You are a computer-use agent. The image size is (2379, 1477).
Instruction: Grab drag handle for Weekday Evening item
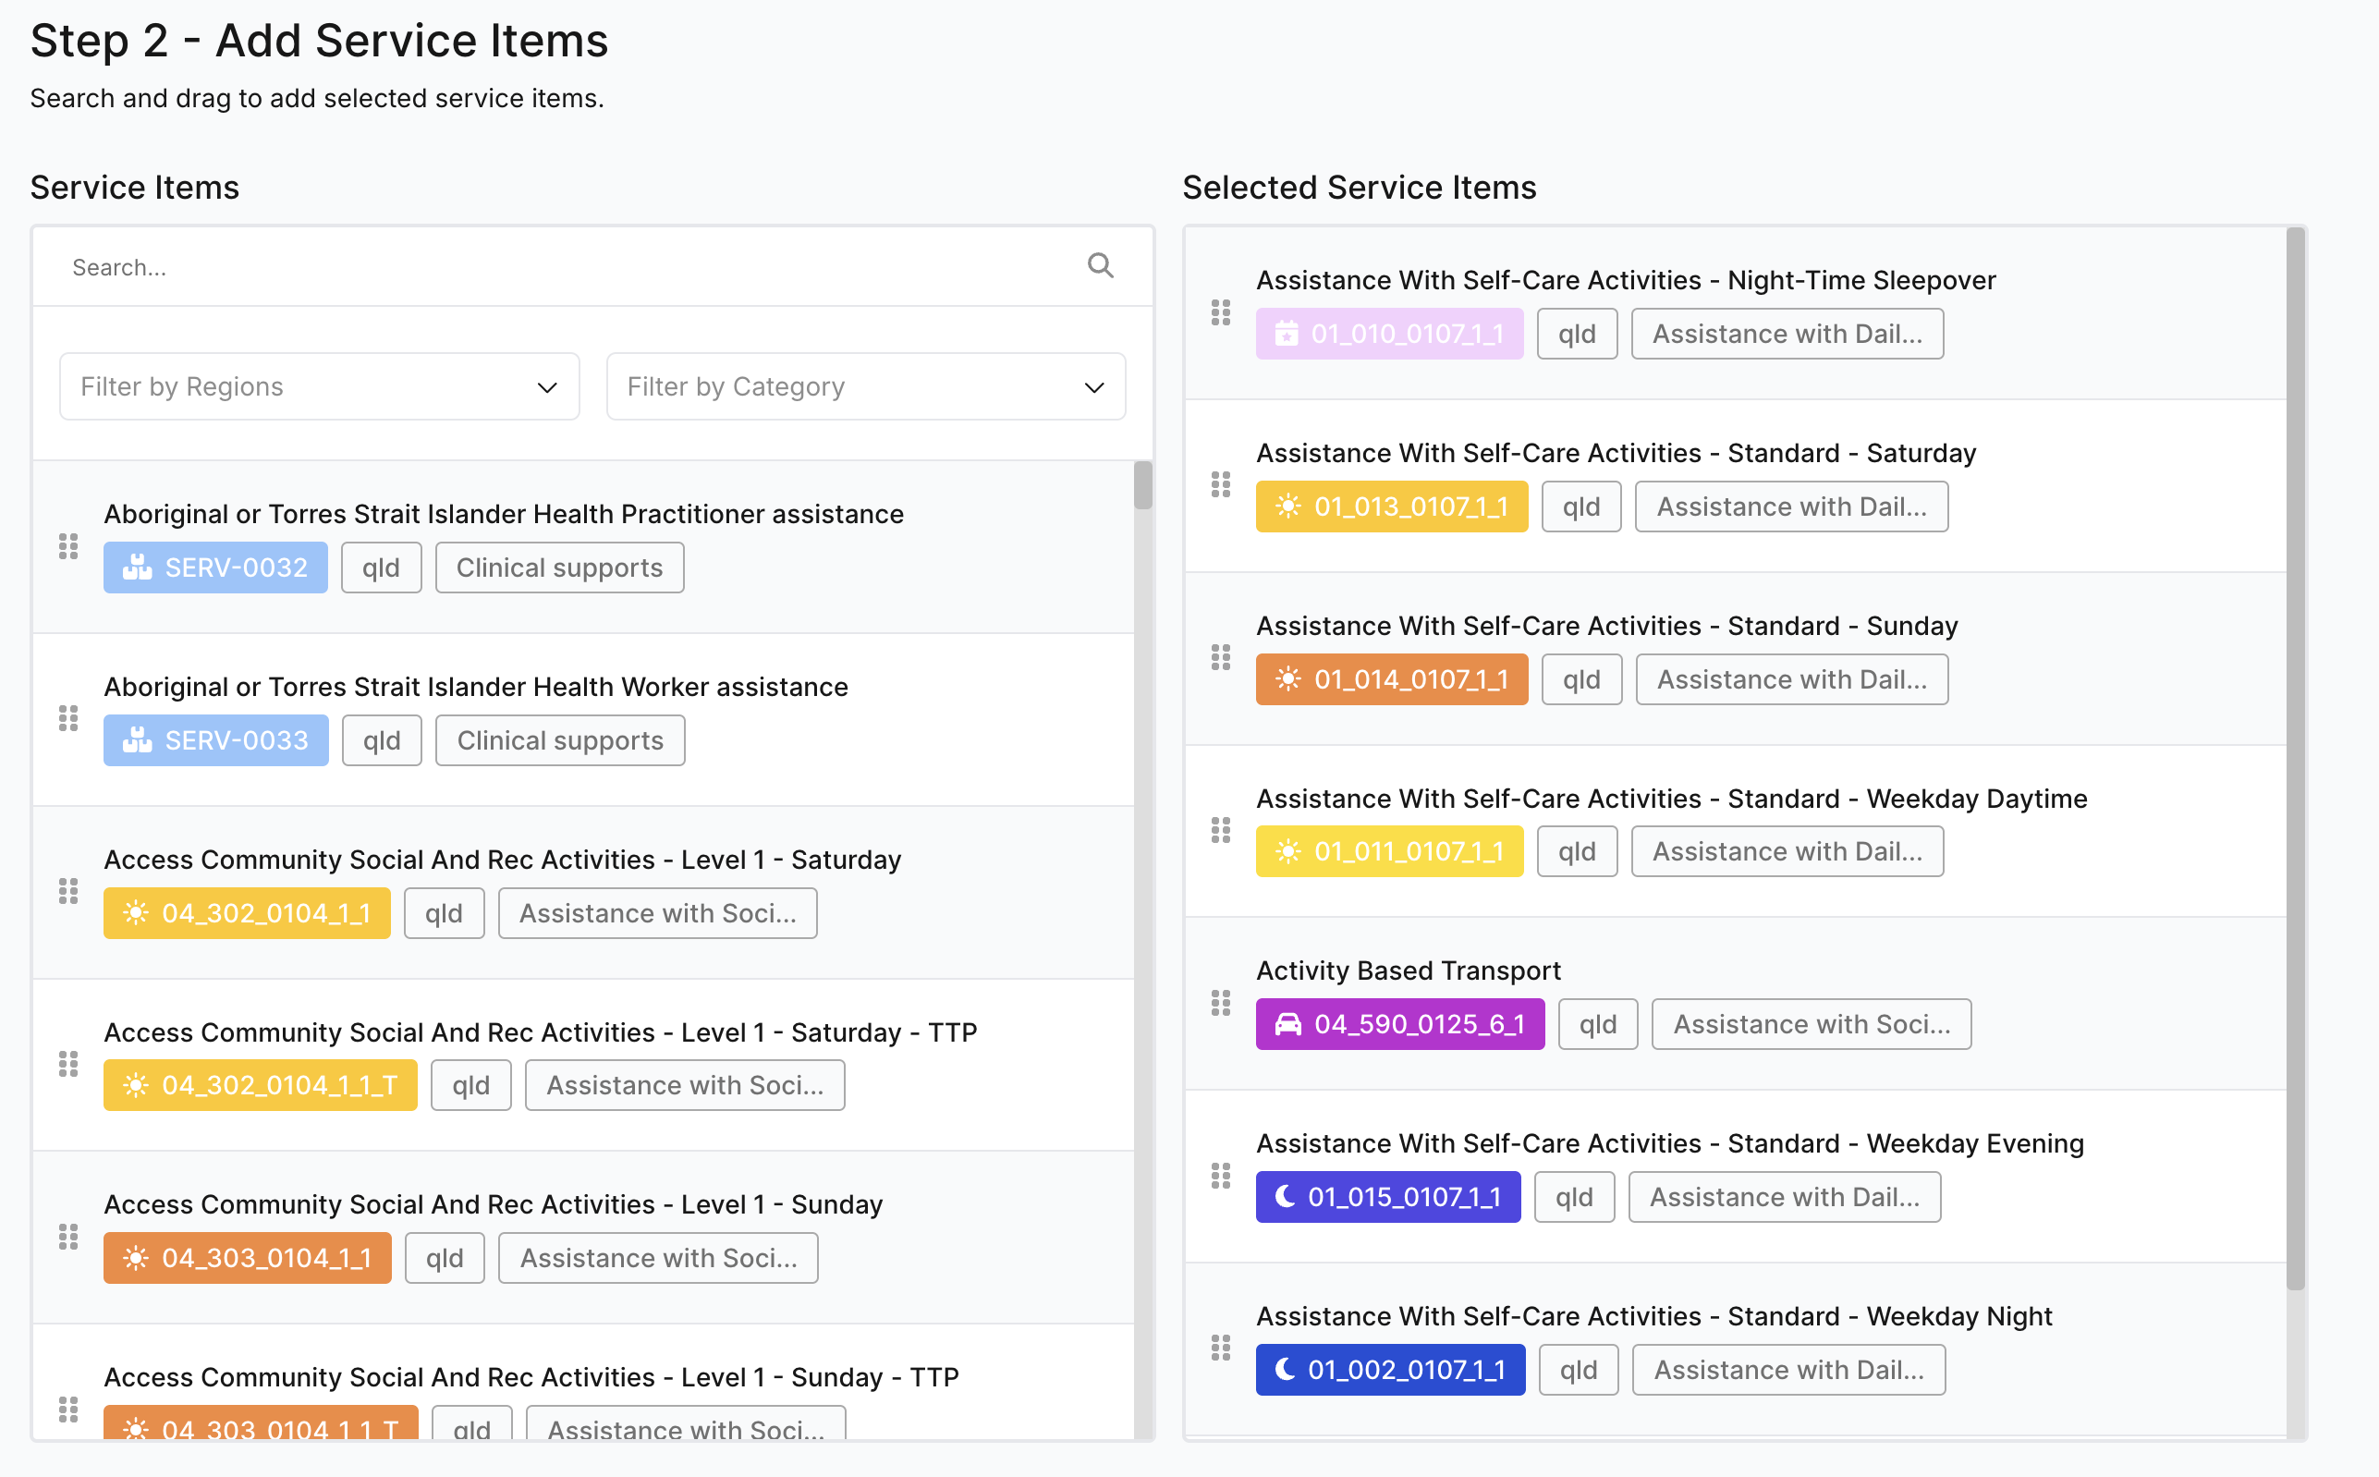click(x=1221, y=1175)
